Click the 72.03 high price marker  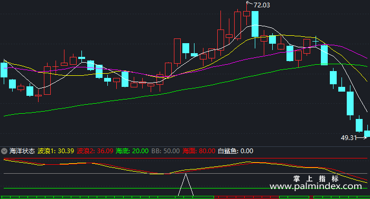262,5
